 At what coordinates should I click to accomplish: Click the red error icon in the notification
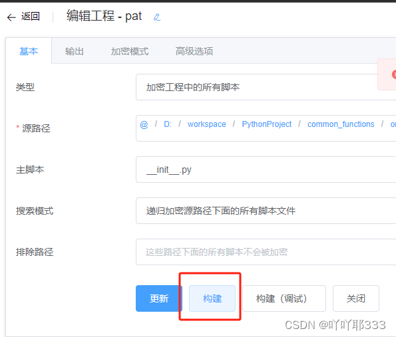click(394, 74)
